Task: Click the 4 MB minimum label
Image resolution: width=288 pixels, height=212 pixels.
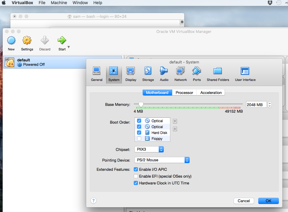Action: (138, 111)
